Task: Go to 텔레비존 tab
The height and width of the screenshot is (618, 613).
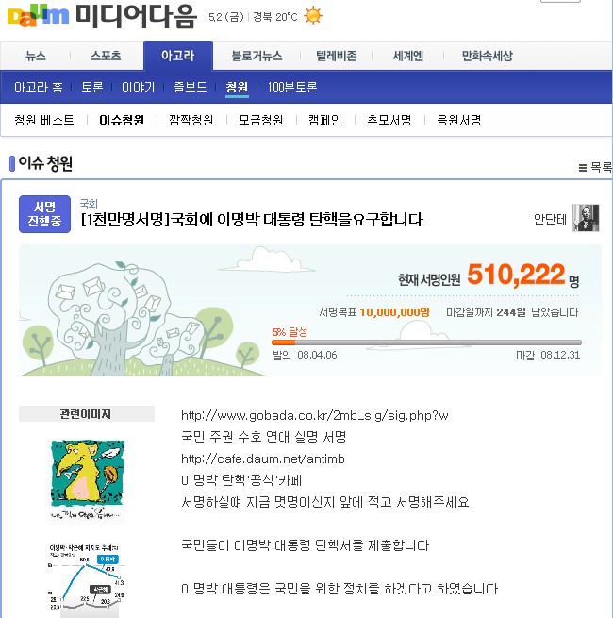Action: pos(336,56)
